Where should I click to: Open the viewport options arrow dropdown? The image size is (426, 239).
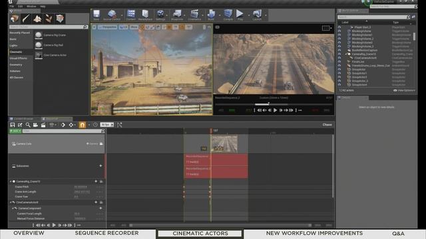[94, 27]
